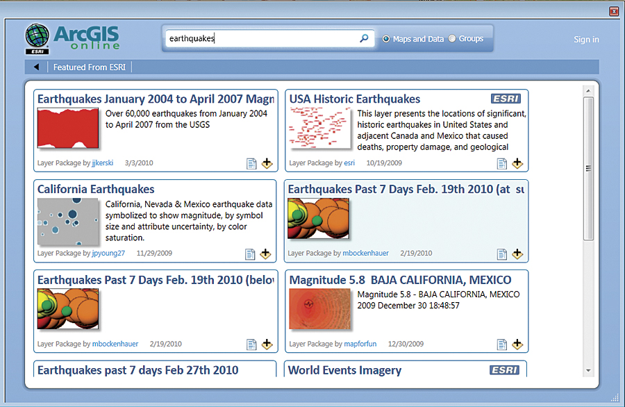
Task: Add Magnitude 5.8 Baja California layer
Action: (x=517, y=344)
